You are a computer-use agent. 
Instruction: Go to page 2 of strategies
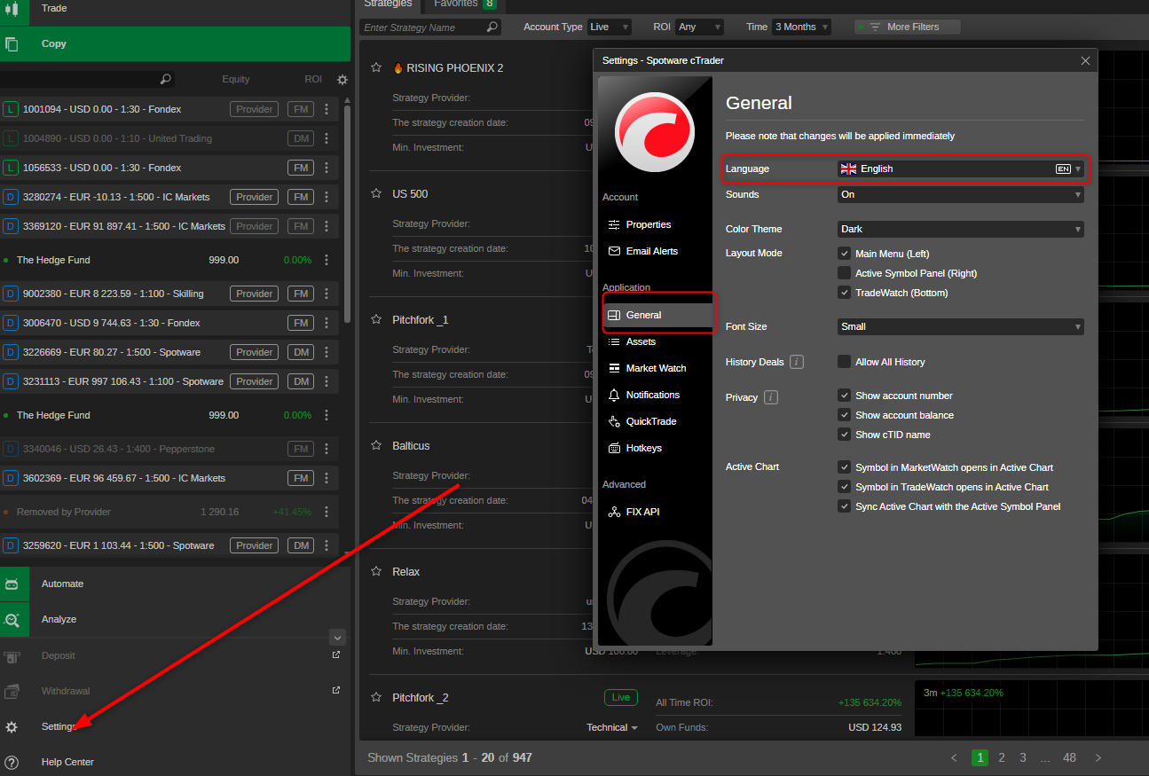(x=1002, y=758)
